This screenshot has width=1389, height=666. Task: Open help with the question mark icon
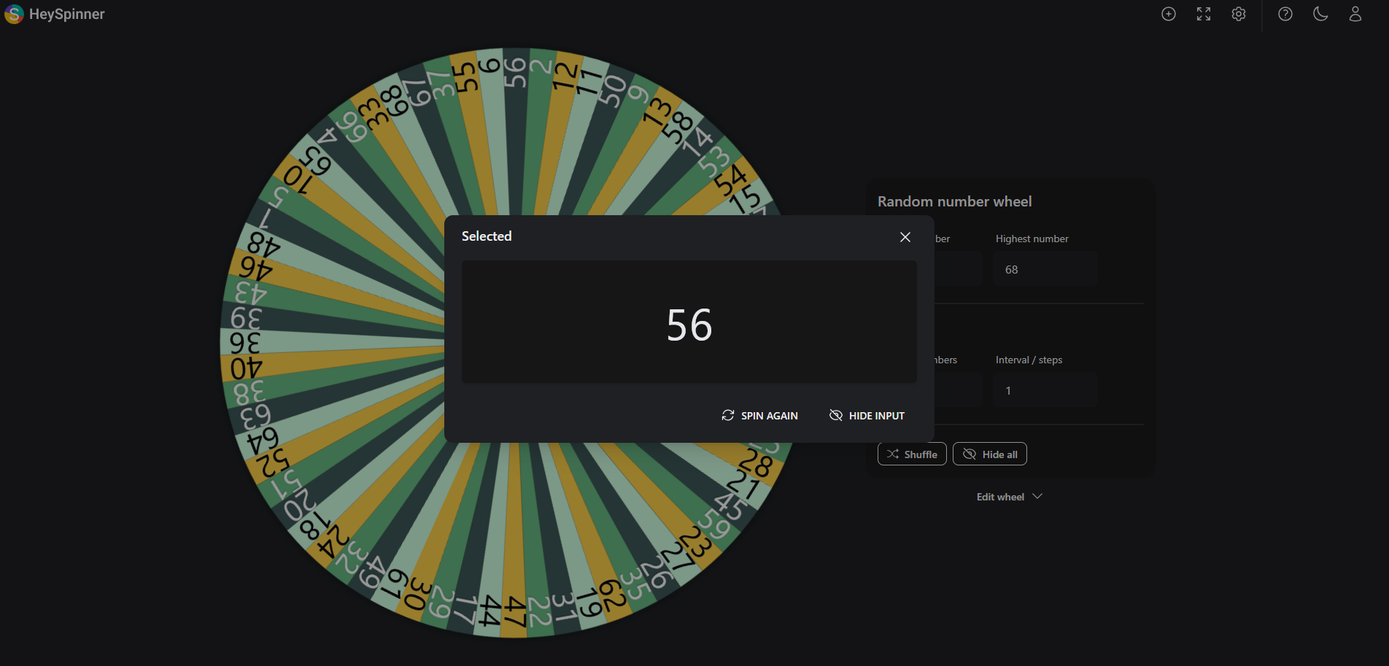tap(1285, 14)
